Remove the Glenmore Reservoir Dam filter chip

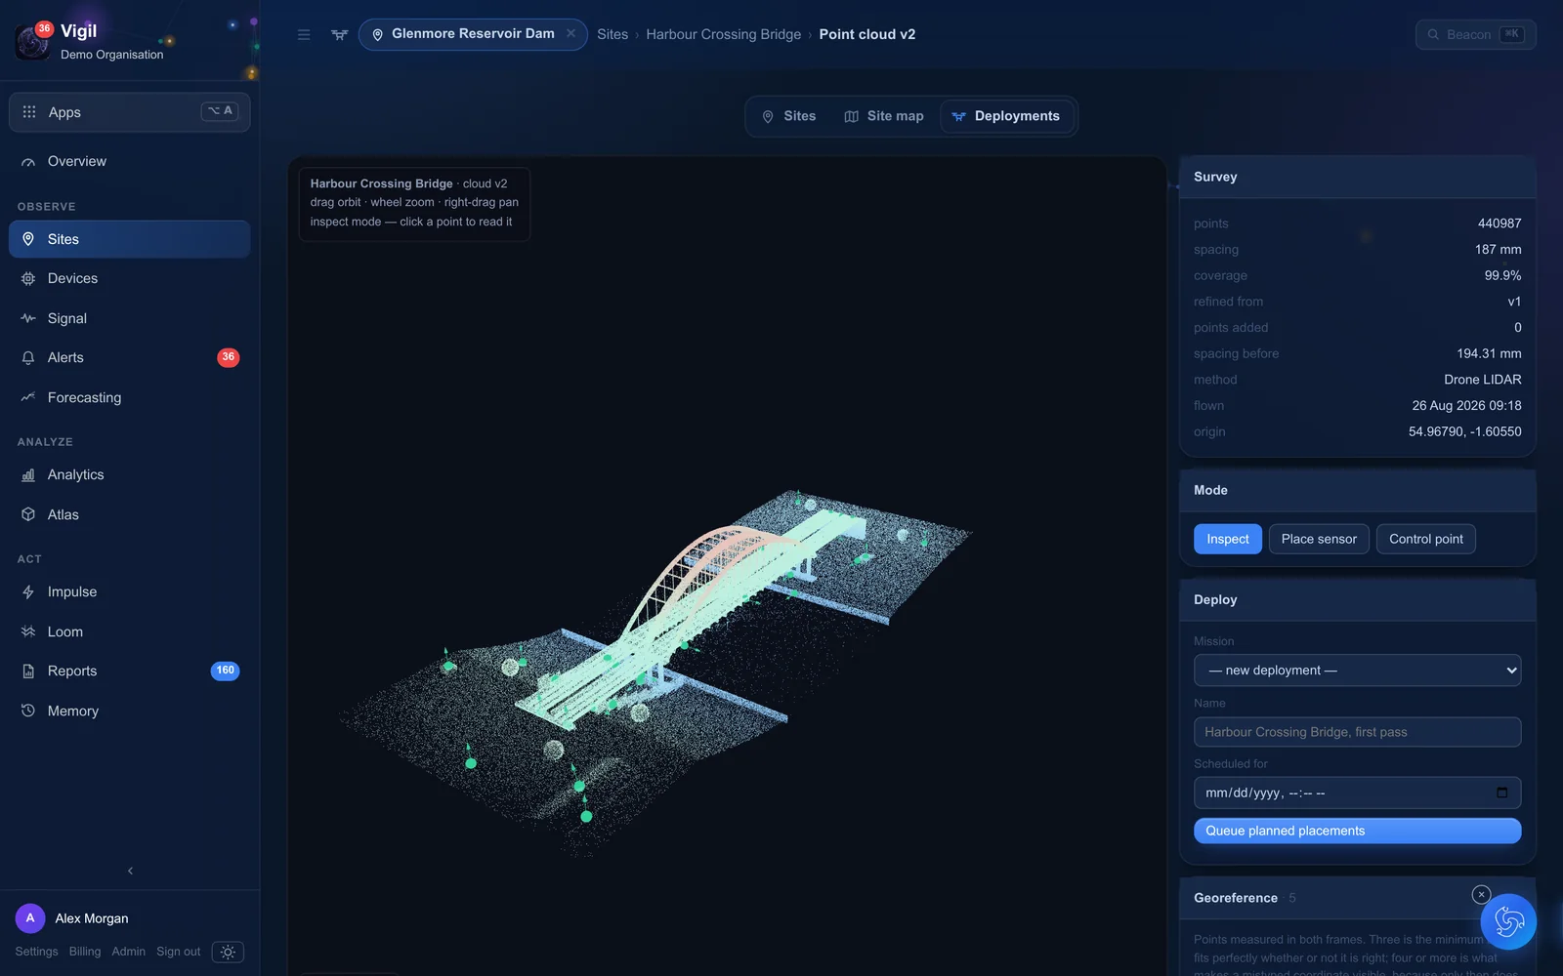570,33
